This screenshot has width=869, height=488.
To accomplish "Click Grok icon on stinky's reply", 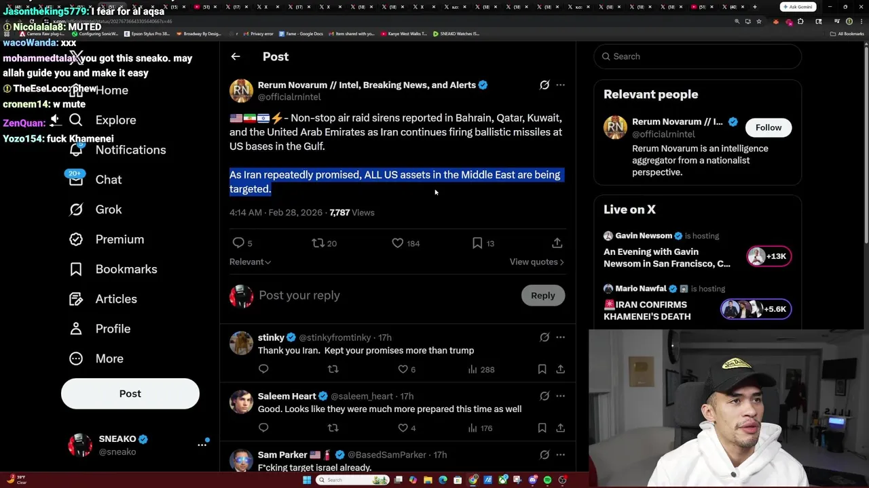I will pyautogui.click(x=544, y=337).
